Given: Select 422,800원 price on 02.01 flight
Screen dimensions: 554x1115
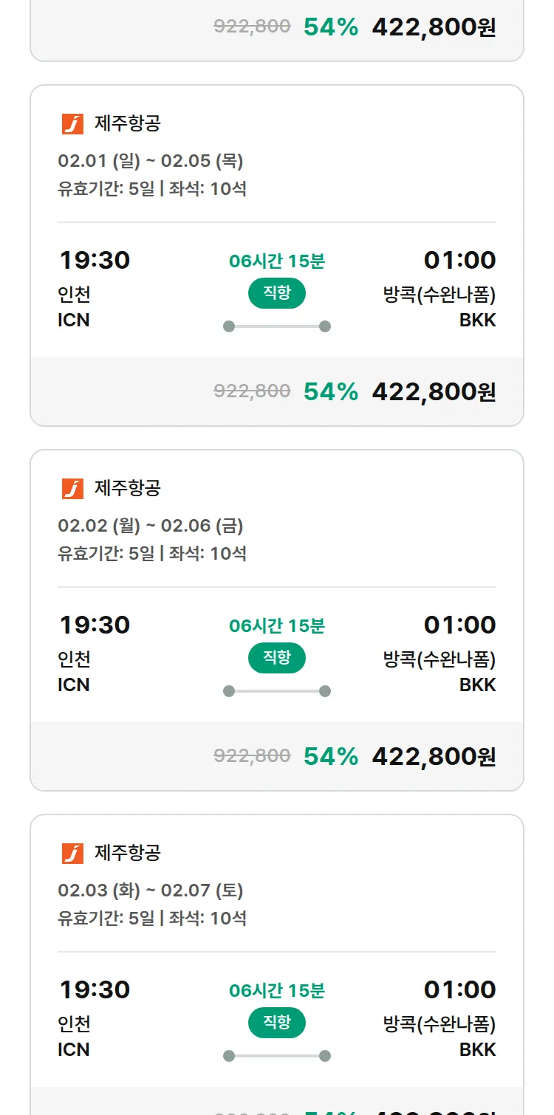Looking at the screenshot, I should click(x=434, y=391).
